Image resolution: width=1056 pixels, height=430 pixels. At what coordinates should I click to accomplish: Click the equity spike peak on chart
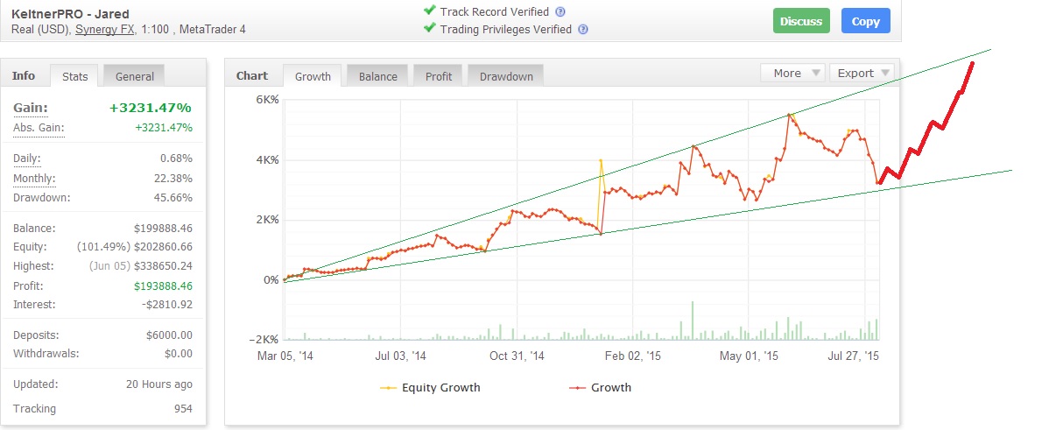pyautogui.click(x=601, y=160)
